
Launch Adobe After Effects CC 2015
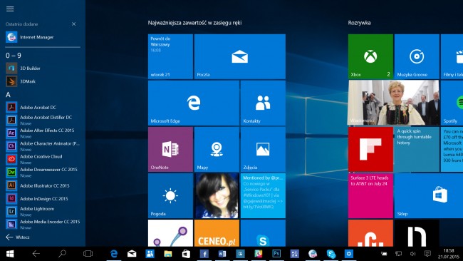43,133
